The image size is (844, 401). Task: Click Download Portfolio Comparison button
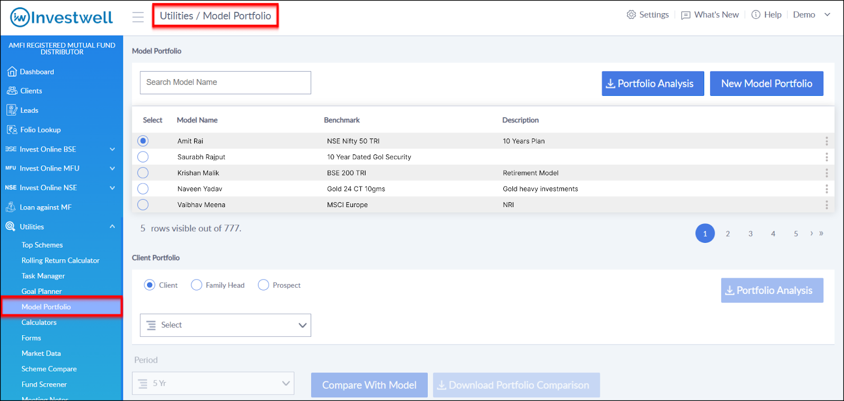coord(516,385)
